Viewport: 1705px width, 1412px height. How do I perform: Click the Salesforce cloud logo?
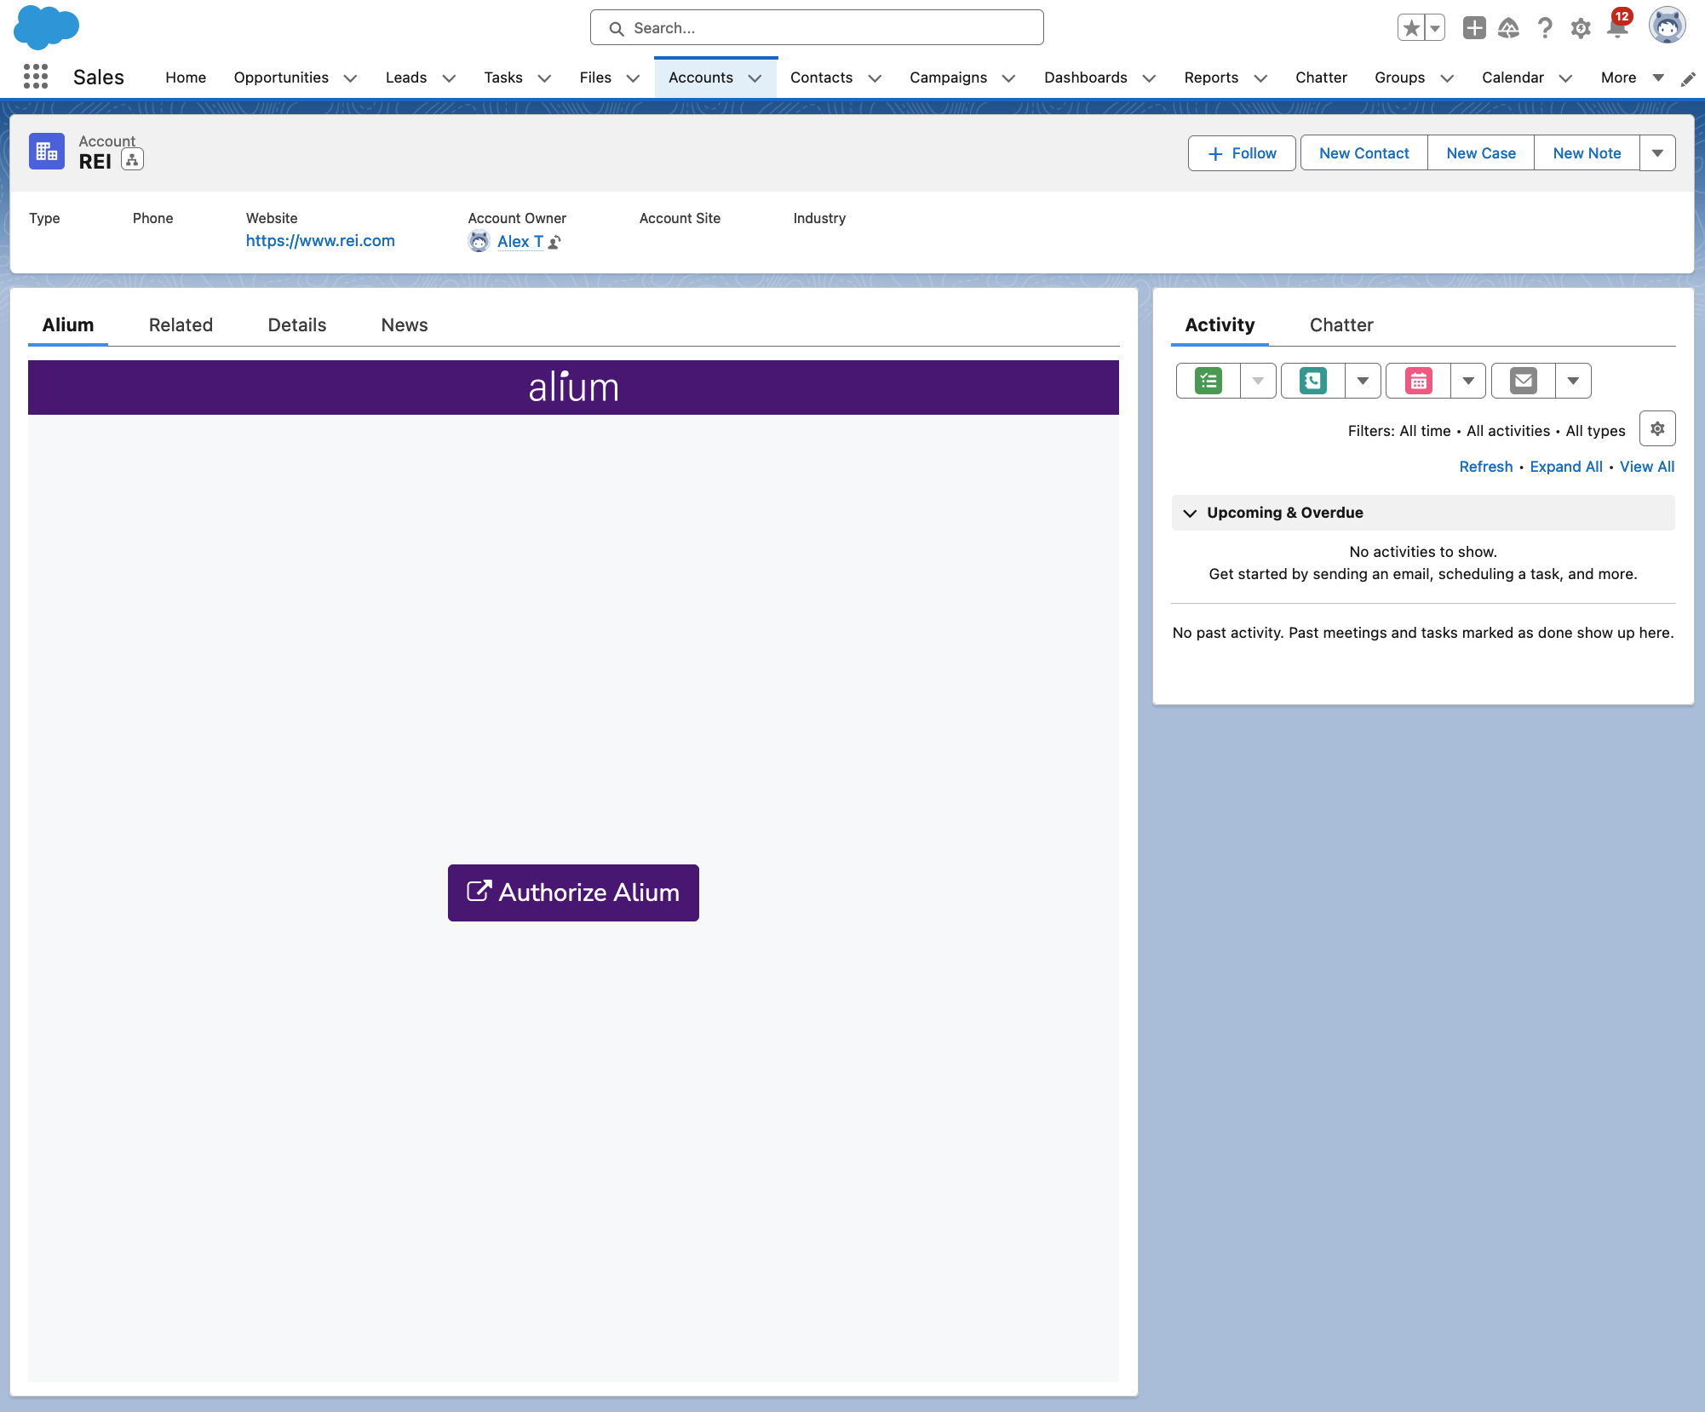click(46, 26)
